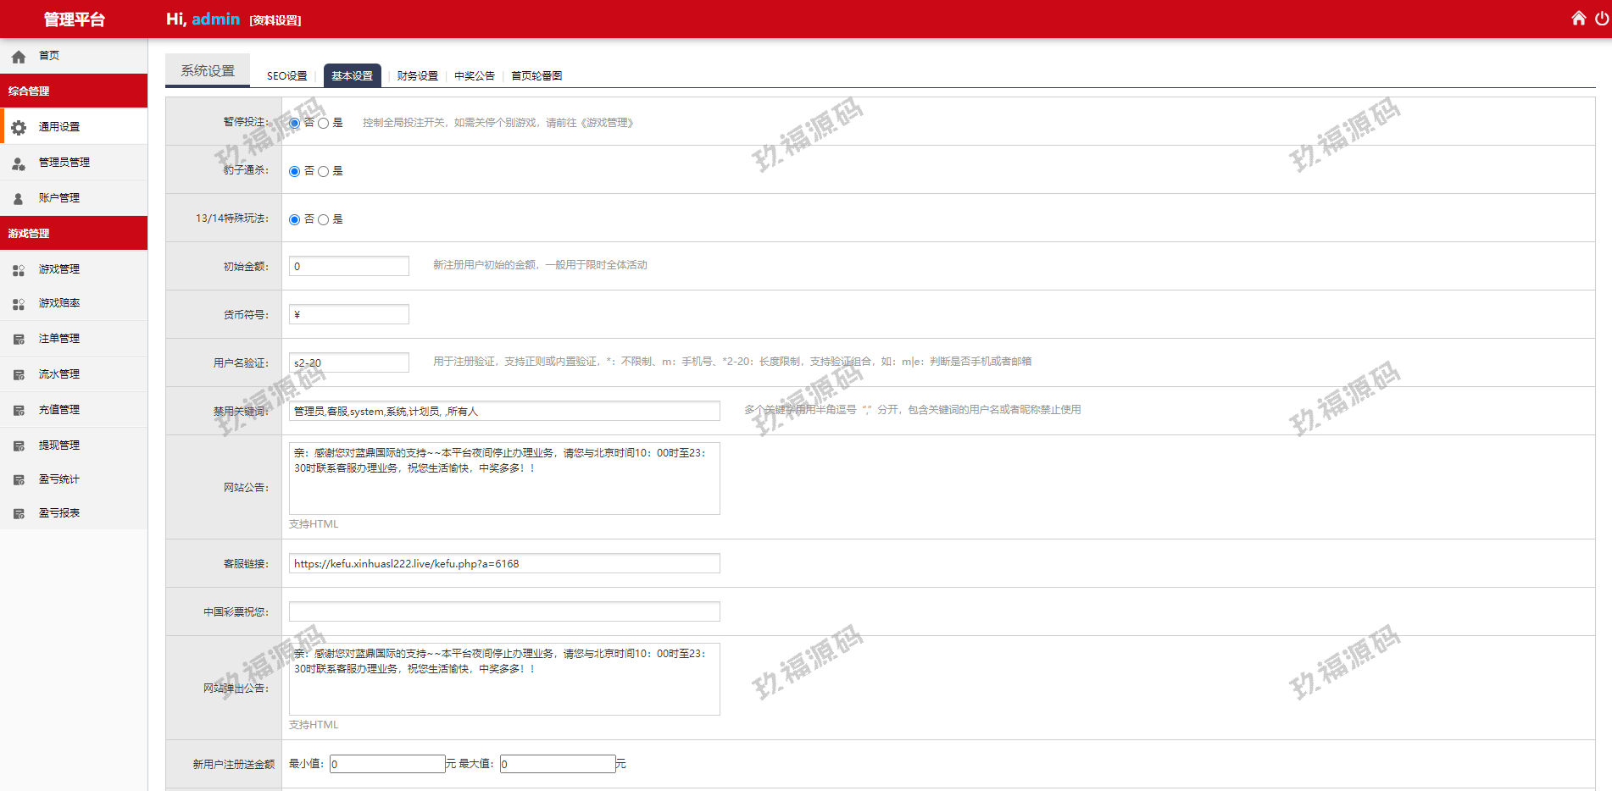Open the 财务设置 tab
This screenshot has width=1612, height=791.
(x=417, y=76)
